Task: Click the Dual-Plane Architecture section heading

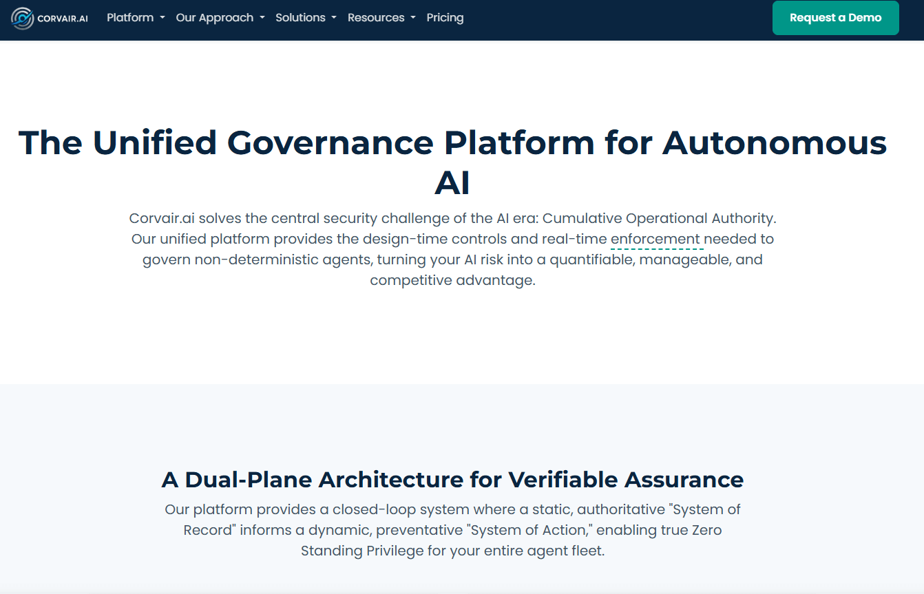Action: tap(452, 479)
